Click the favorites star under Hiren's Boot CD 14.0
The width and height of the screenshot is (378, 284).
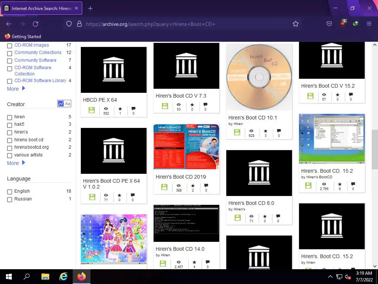pyautogui.click(x=194, y=262)
